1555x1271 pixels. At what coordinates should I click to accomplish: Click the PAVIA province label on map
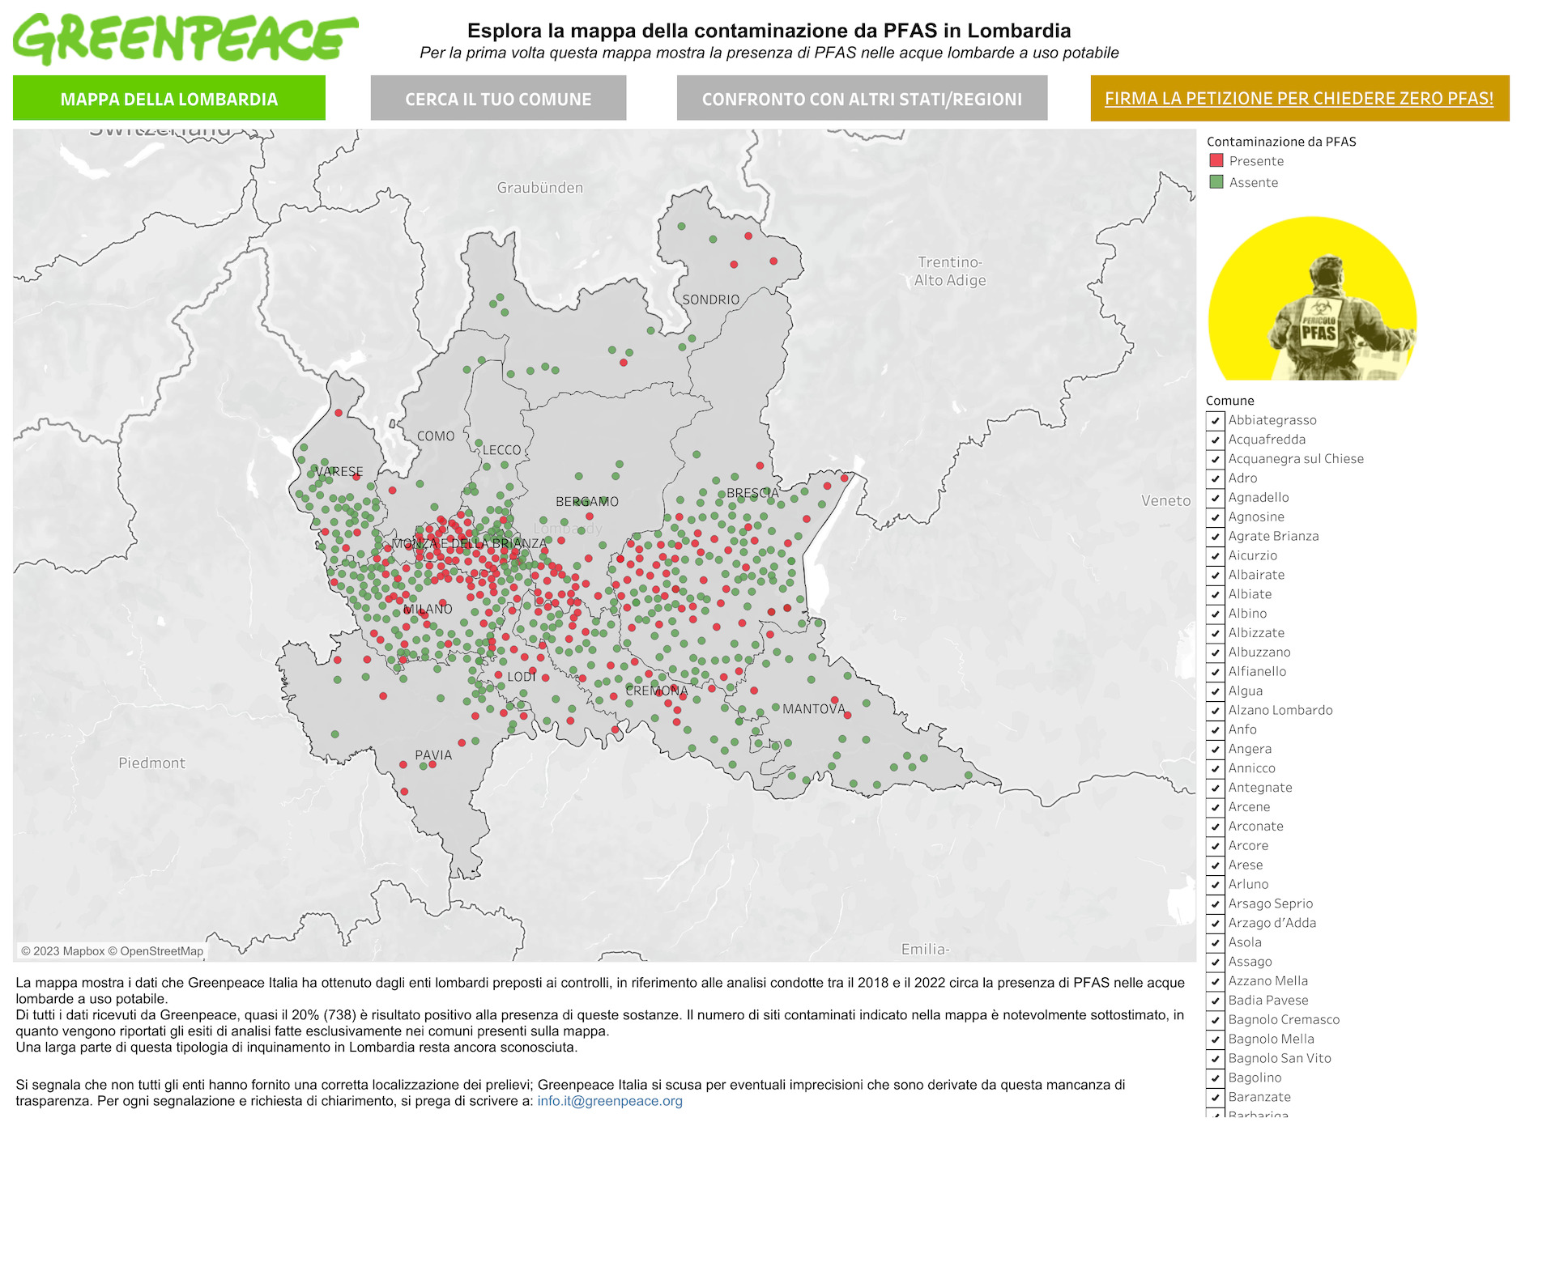433,755
